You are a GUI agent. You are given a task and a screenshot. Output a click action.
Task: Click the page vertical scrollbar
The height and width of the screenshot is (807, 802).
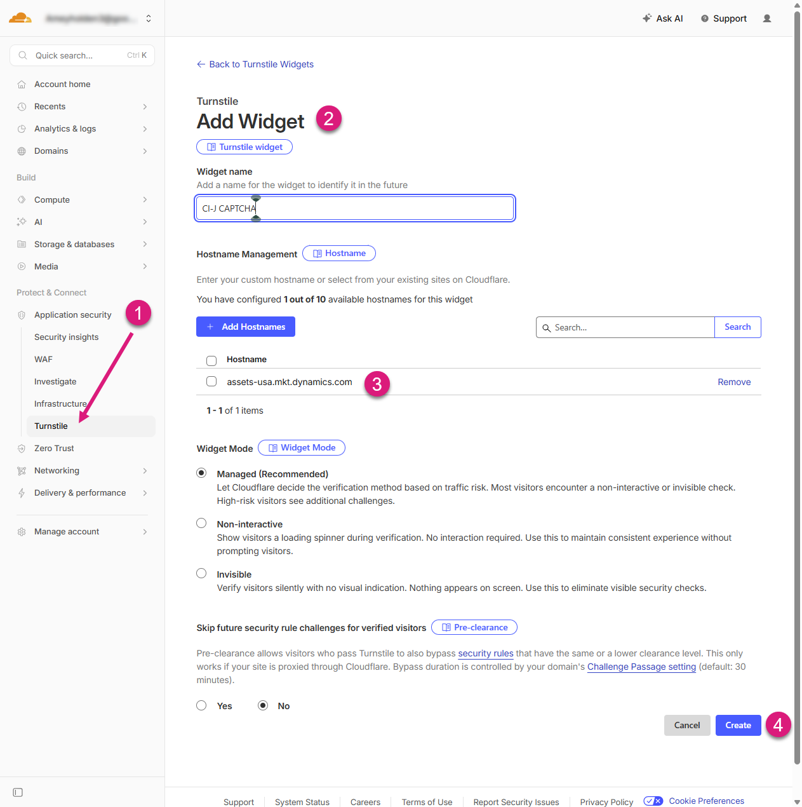[798, 388]
